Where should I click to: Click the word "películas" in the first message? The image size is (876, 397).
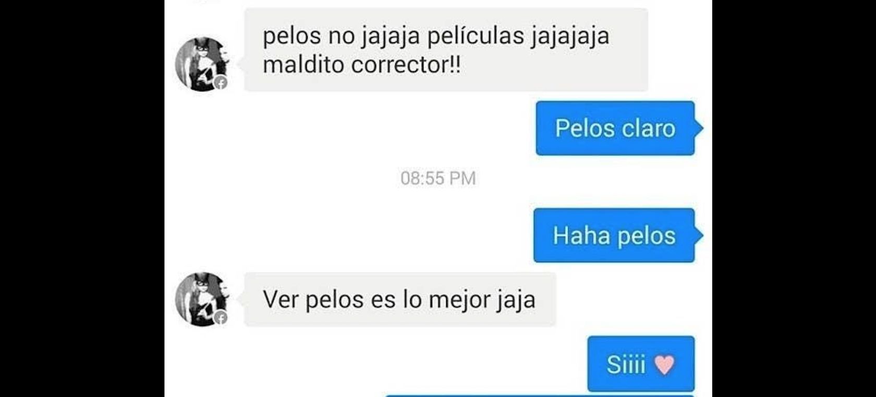tap(476, 35)
